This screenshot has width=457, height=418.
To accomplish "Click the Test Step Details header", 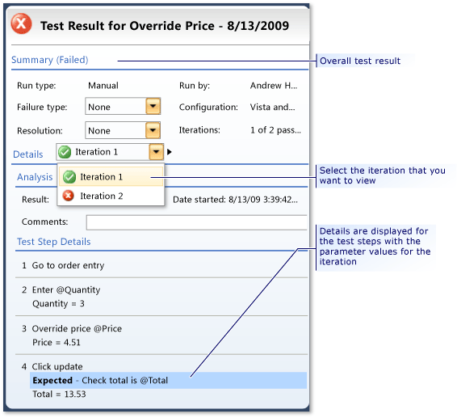I will point(54,242).
